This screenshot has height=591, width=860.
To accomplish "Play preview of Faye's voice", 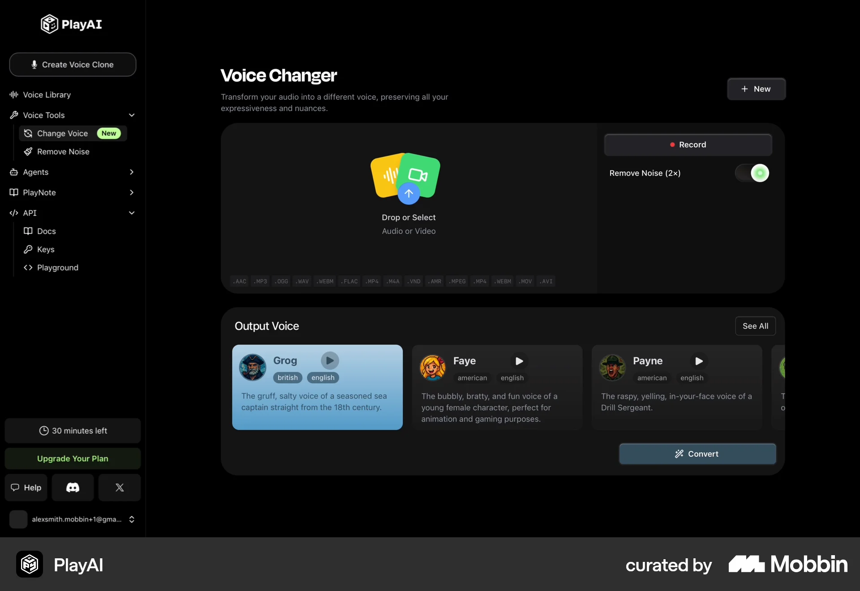I will (x=519, y=360).
